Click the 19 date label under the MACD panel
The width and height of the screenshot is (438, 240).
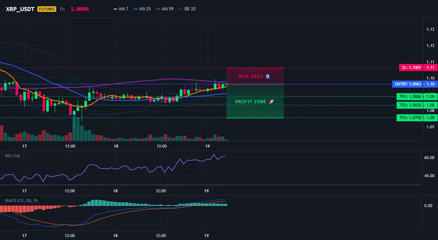pyautogui.click(x=206, y=236)
